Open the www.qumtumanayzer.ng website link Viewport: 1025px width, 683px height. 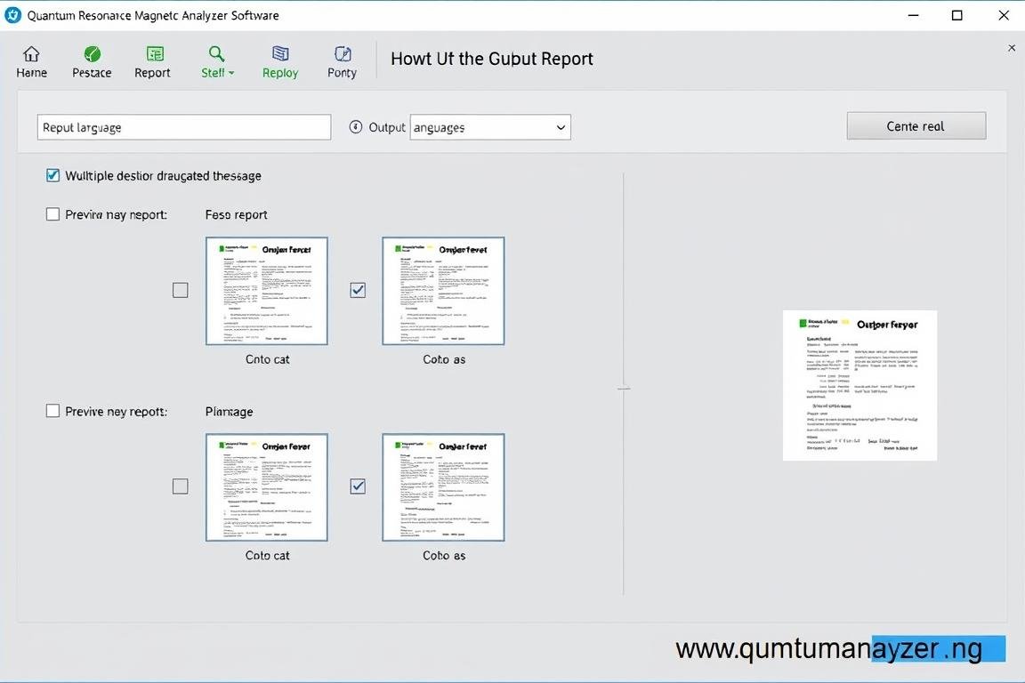(827, 649)
